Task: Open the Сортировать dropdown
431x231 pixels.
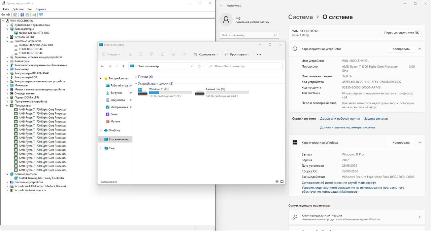Action: (206, 54)
